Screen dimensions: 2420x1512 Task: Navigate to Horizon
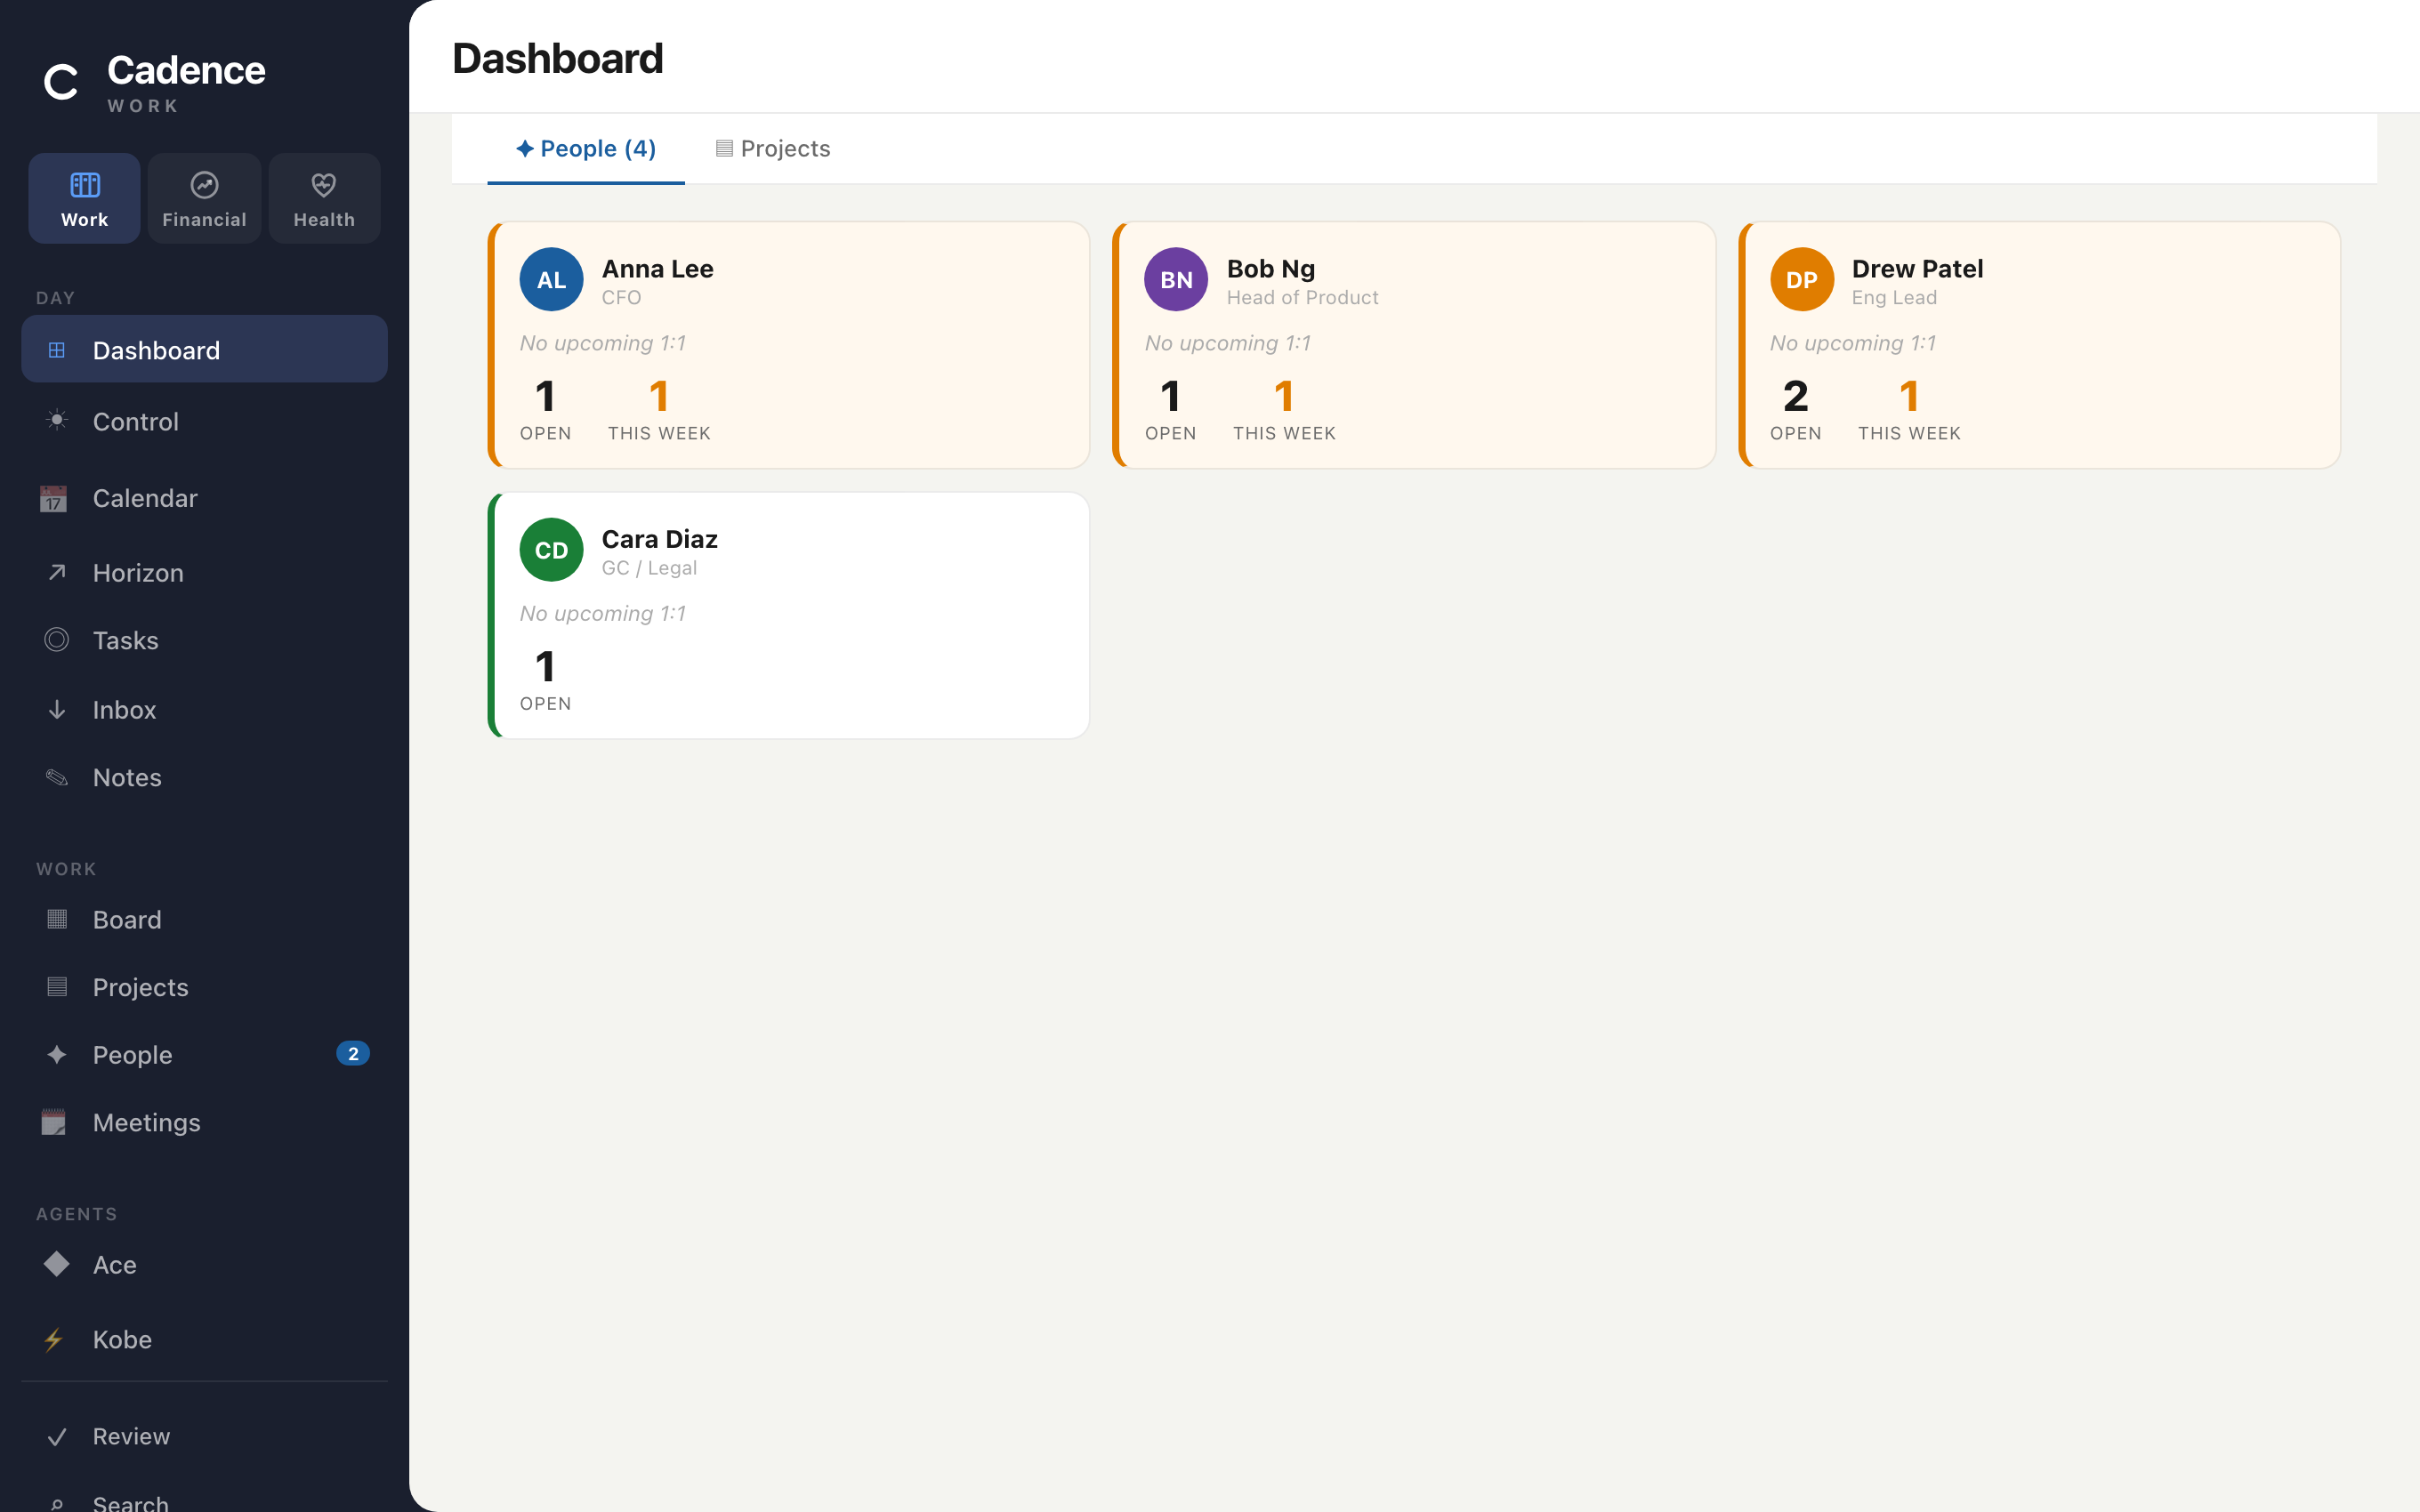(x=204, y=572)
